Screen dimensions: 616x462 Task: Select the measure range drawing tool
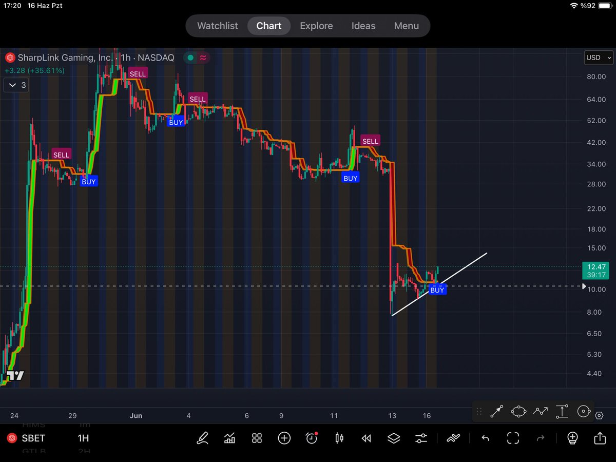(563, 411)
